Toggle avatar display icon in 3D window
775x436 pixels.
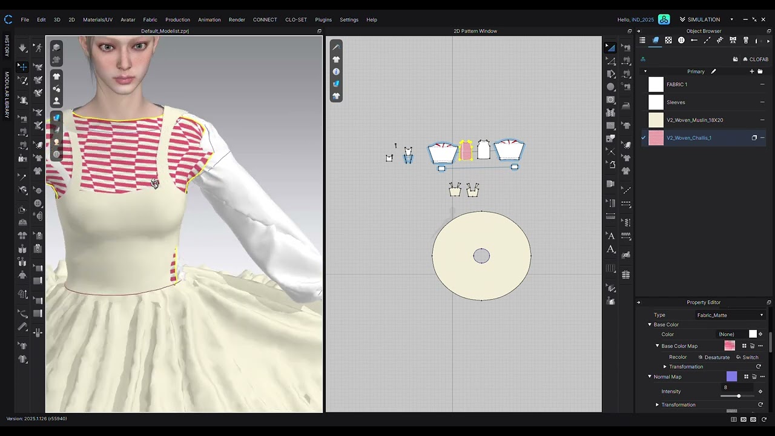pos(56,101)
